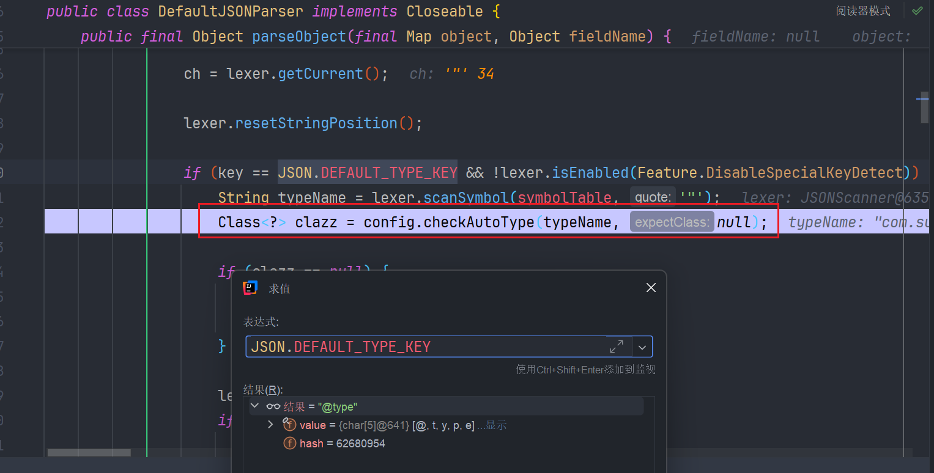This screenshot has width=934, height=473.
Task: Click the glasses watch icon beside 结果
Action: (273, 406)
